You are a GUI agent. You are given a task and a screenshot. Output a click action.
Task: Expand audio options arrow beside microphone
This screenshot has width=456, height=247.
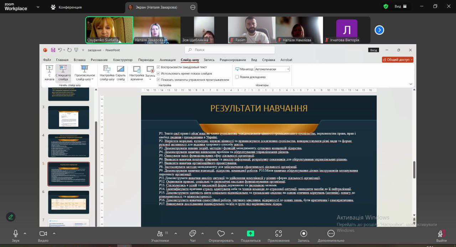click(x=25, y=234)
